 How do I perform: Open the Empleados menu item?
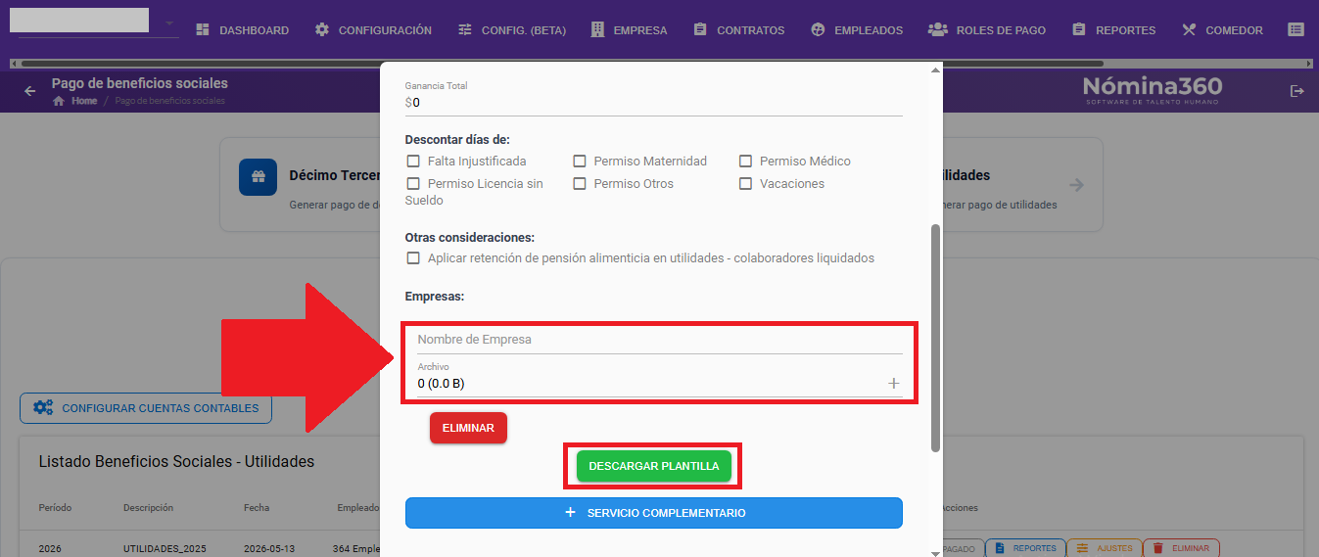point(857,29)
